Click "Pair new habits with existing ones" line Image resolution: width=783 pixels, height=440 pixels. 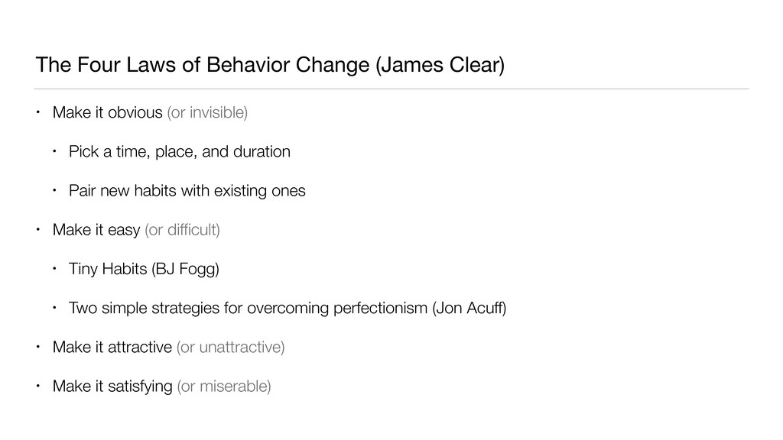(x=187, y=191)
